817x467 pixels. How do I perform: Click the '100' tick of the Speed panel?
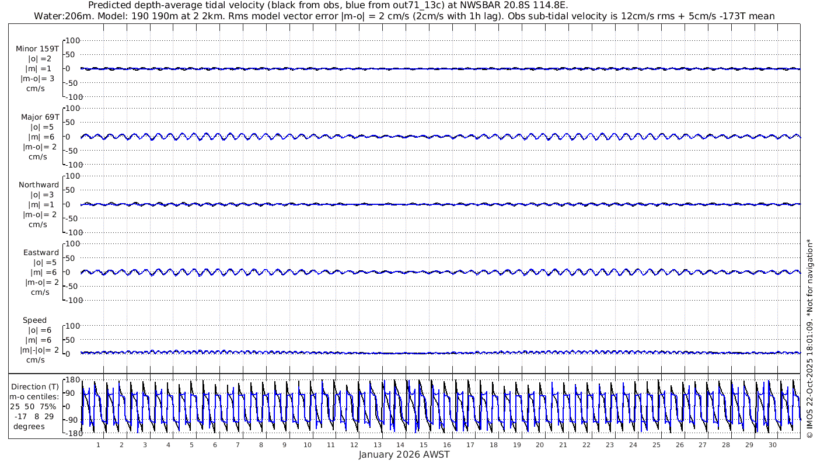click(x=72, y=326)
